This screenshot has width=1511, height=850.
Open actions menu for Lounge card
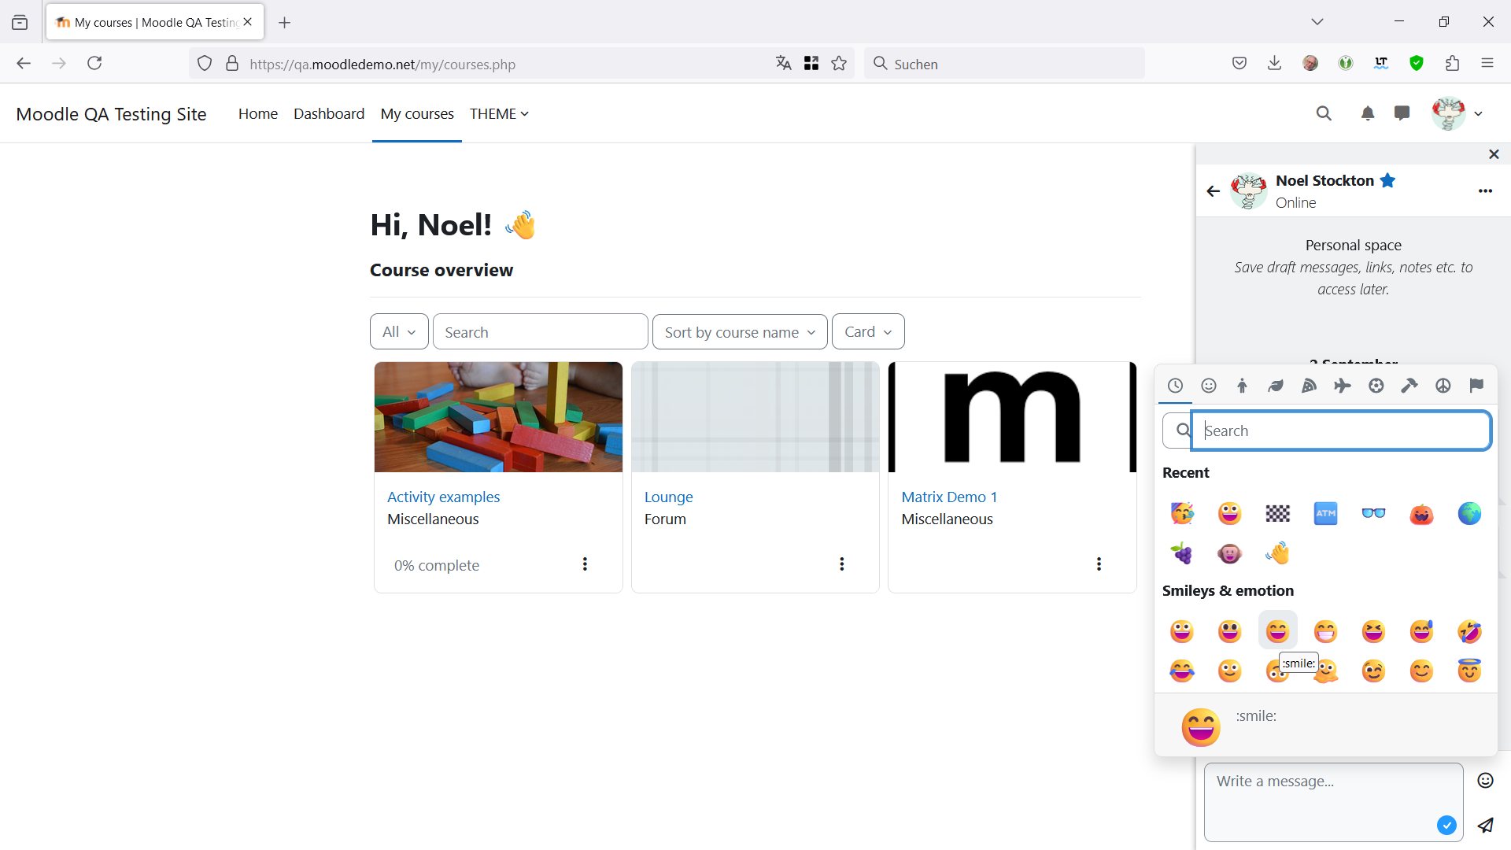pyautogui.click(x=841, y=564)
